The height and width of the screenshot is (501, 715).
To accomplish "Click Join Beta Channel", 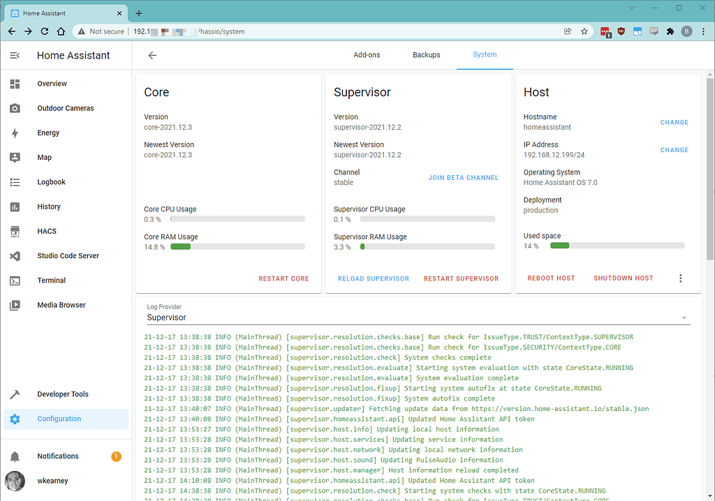I will [x=463, y=178].
